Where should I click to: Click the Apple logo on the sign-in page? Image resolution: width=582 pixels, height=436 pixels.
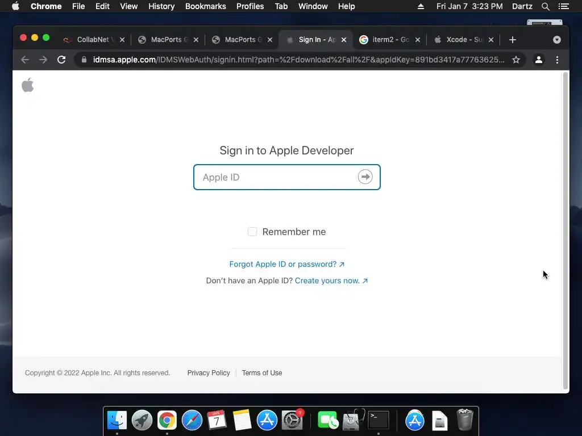[27, 85]
